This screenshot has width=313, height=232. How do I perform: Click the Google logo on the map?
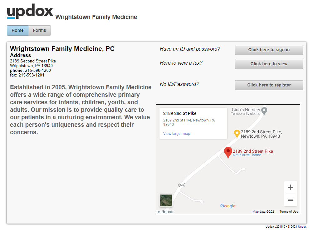click(x=227, y=206)
